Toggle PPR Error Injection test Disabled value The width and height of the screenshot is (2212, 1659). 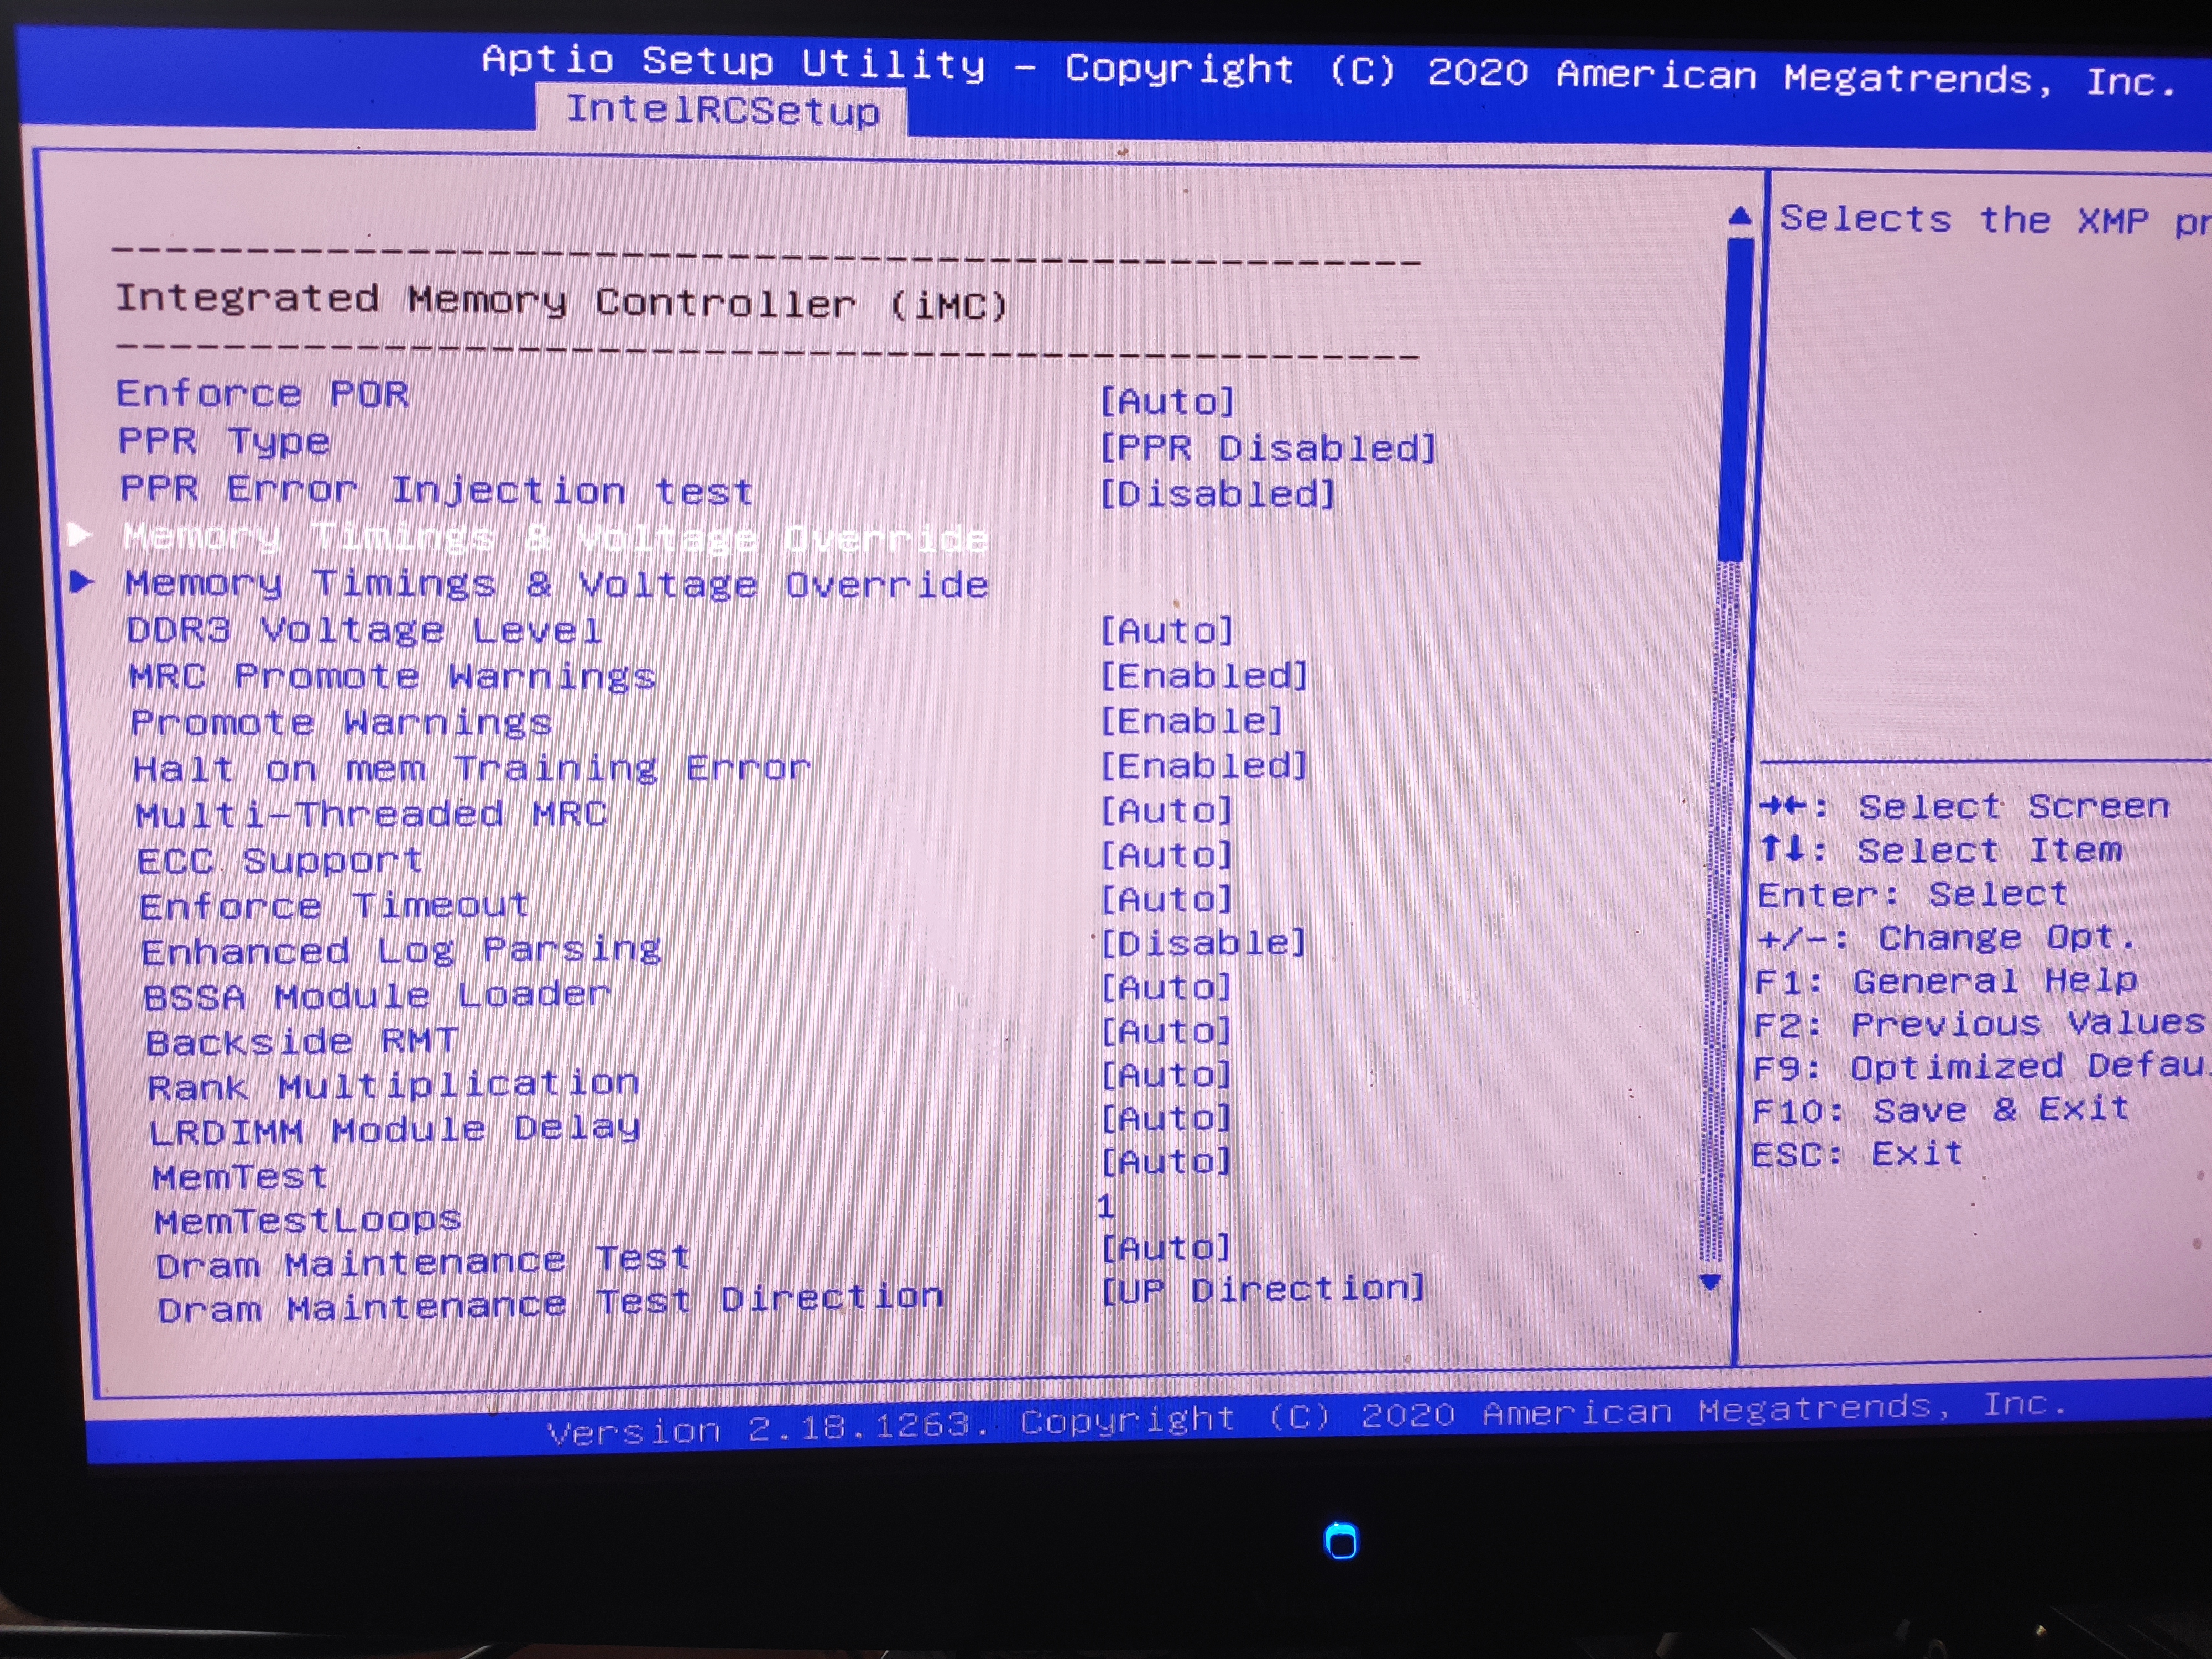pyautogui.click(x=1217, y=494)
